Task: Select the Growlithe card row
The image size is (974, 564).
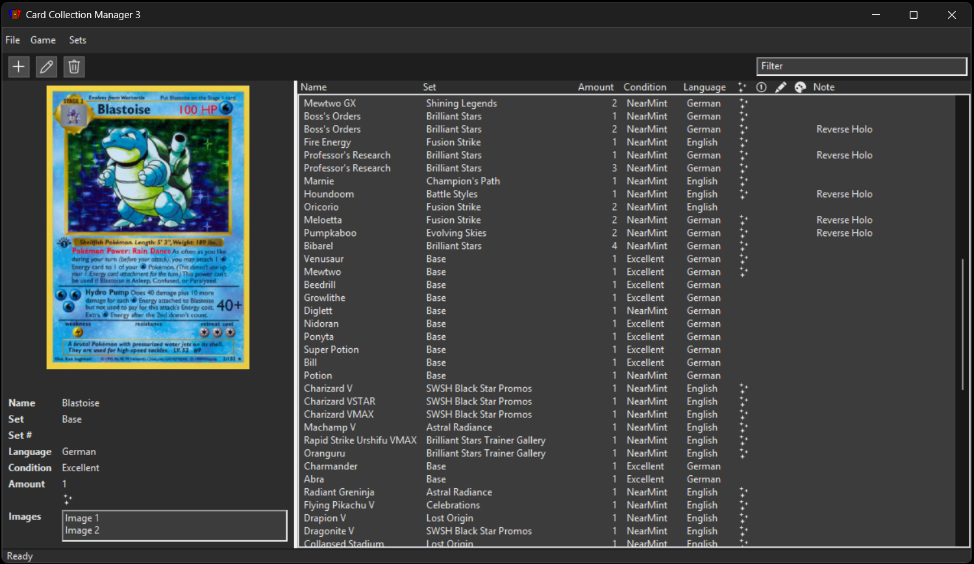Action: 627,298
